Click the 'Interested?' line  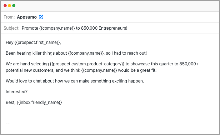click(16, 92)
